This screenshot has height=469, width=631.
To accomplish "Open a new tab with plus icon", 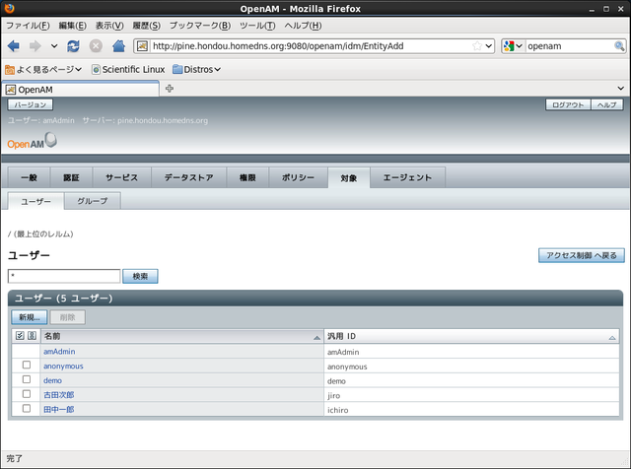I will (x=170, y=89).
